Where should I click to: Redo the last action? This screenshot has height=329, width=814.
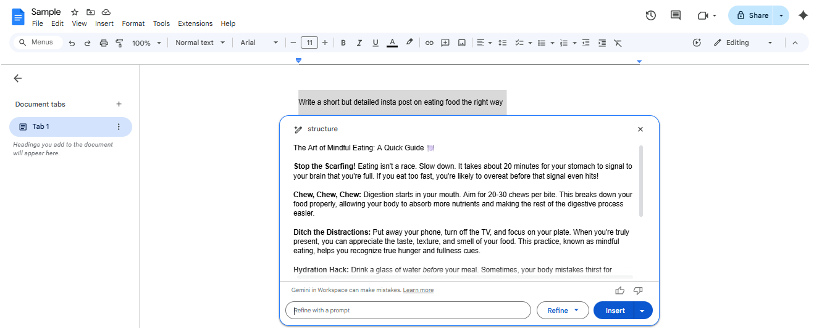point(87,43)
